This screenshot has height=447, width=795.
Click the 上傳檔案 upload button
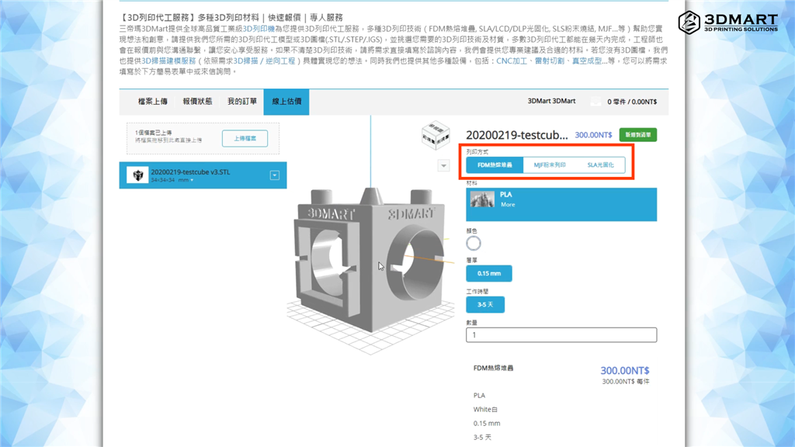point(245,139)
